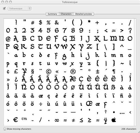Click the 206 characters count label

click(x=129, y=129)
